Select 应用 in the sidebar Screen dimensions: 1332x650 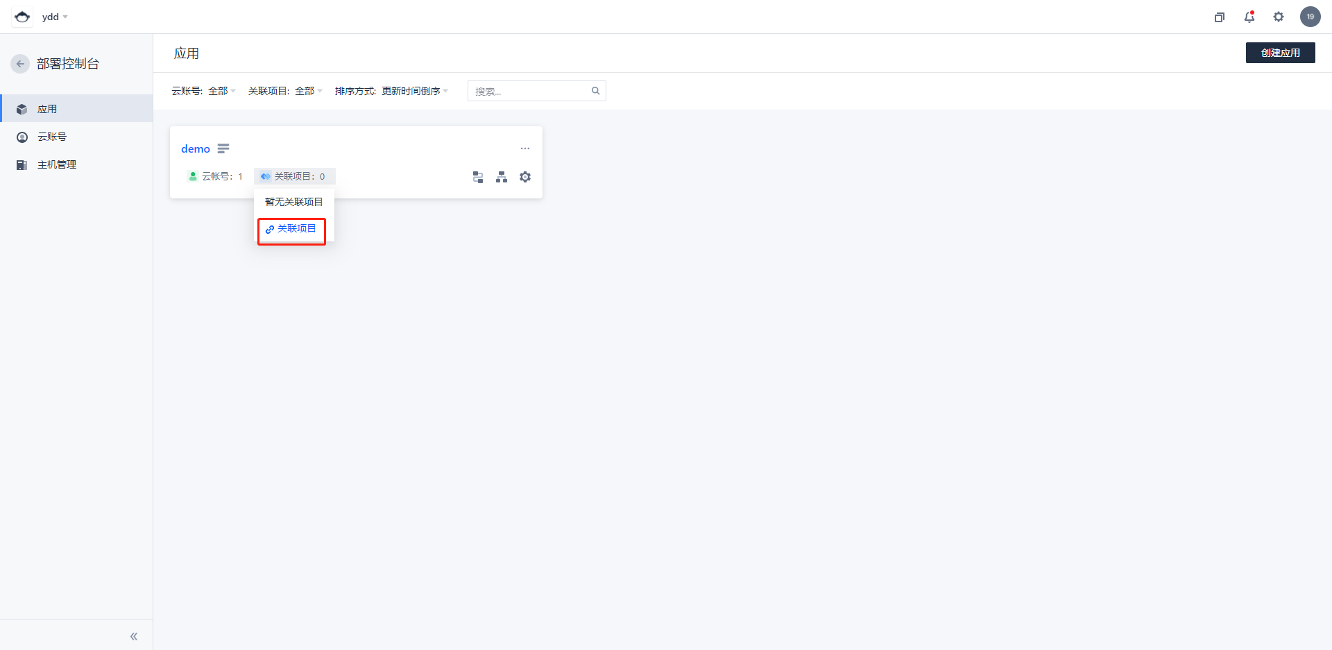pos(76,109)
